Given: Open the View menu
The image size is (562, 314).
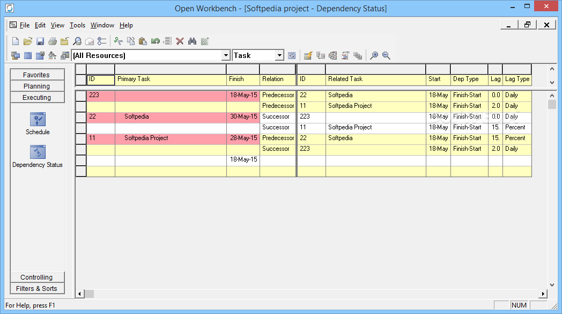Looking at the screenshot, I should [x=57, y=25].
